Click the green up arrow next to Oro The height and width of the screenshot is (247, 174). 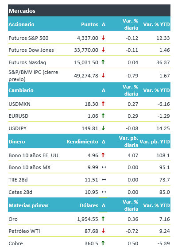pos(103,219)
